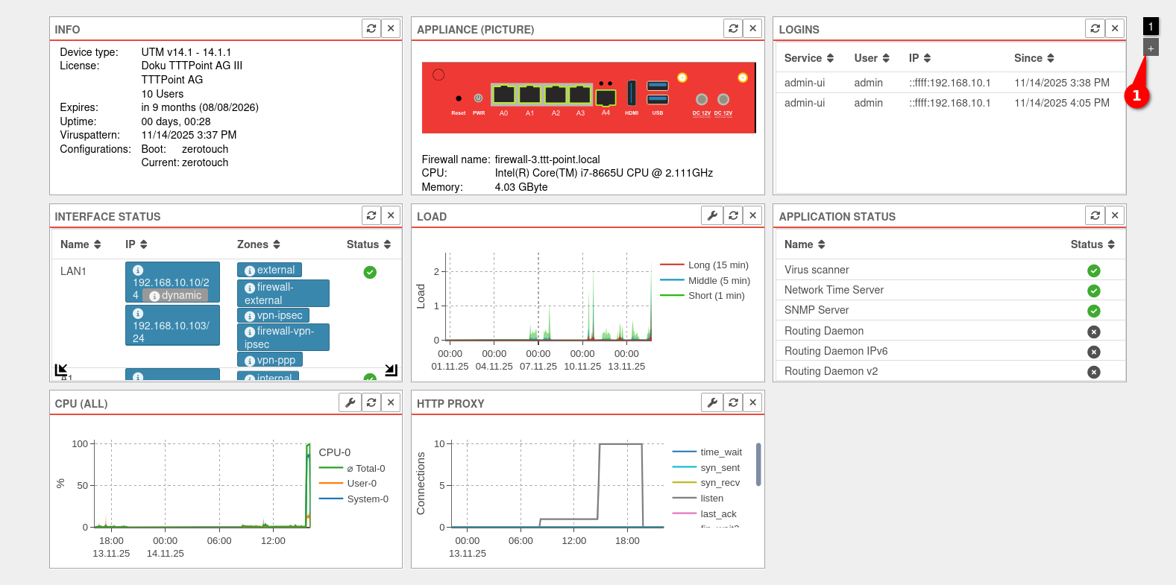Screen dimensions: 1176x585
Task: Open CPU (ALL) widget settings wrench
Action: (x=350, y=402)
